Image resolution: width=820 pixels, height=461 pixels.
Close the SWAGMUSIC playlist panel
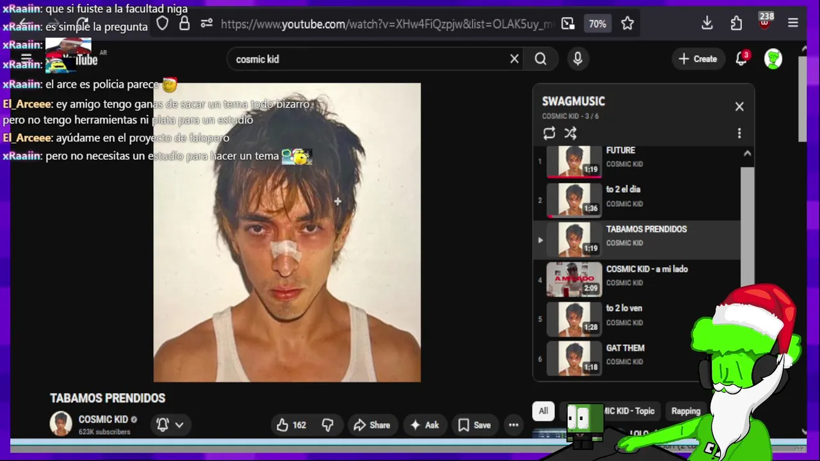point(739,106)
